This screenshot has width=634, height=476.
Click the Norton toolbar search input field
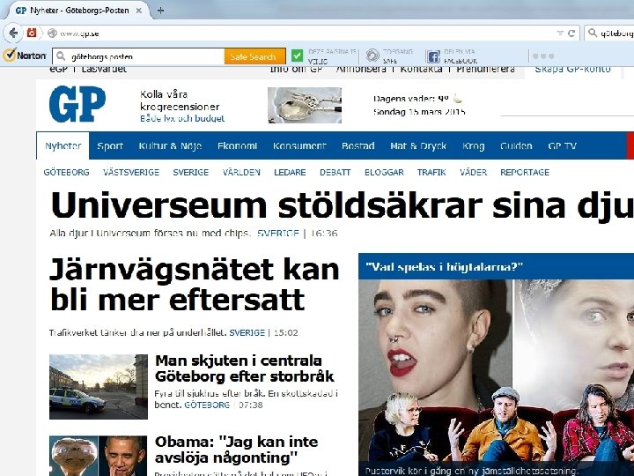139,56
